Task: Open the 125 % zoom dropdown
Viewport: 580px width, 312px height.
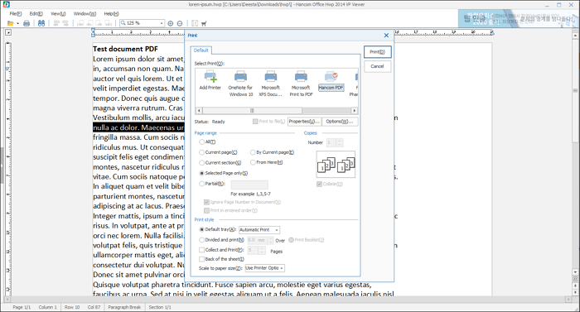Action: click(162, 23)
